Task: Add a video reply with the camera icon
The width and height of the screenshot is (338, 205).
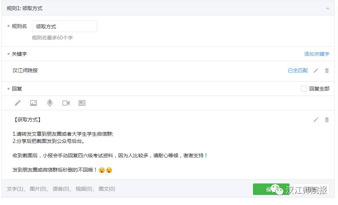Action: 66,103
